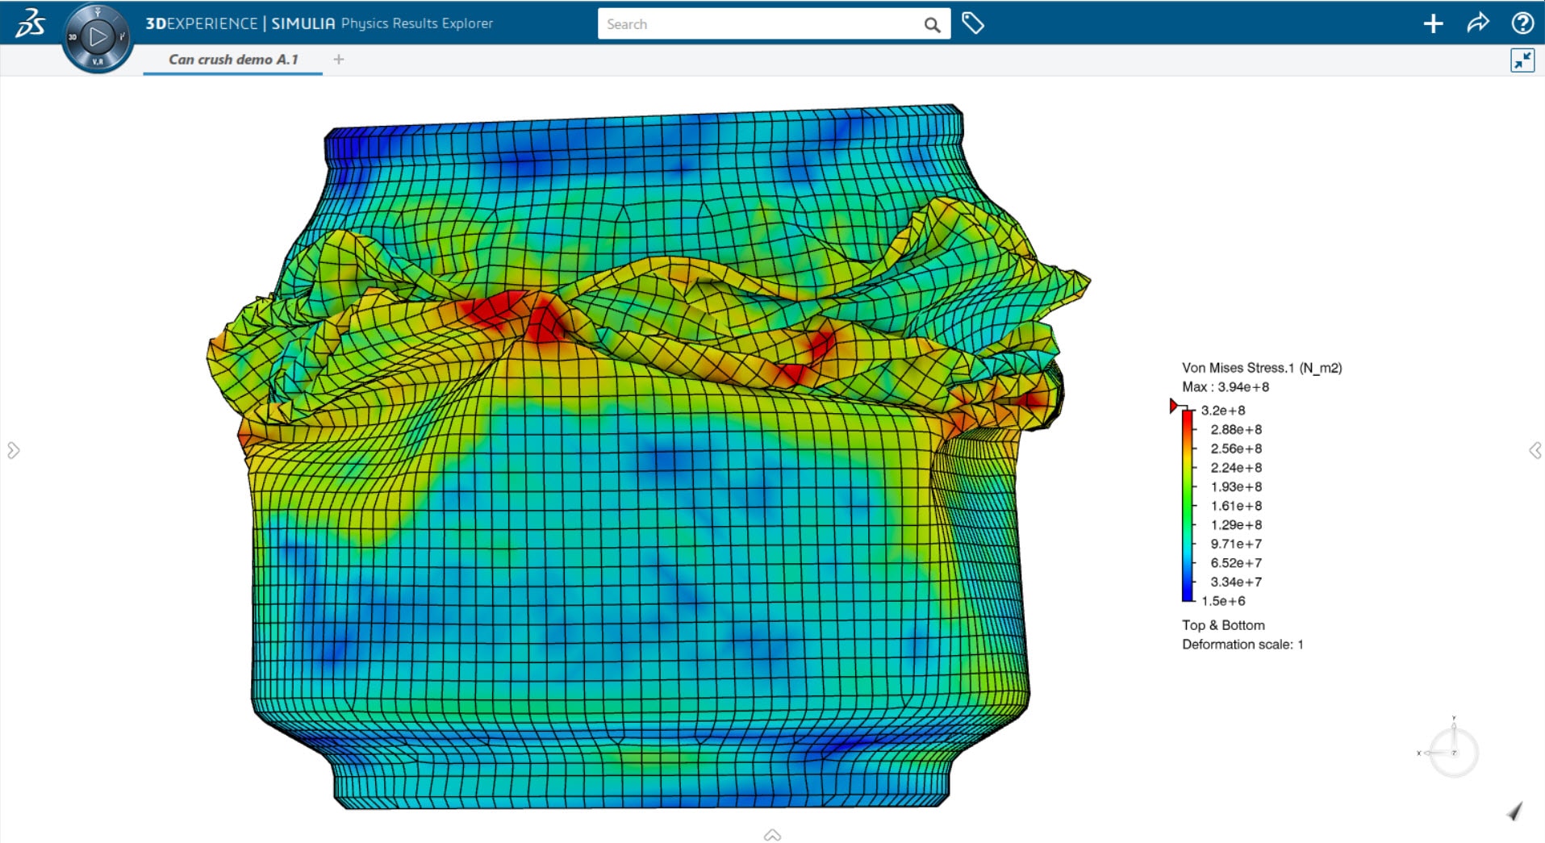Click the search magnifier icon
Viewport: 1545px width, 843px height.
(x=933, y=23)
